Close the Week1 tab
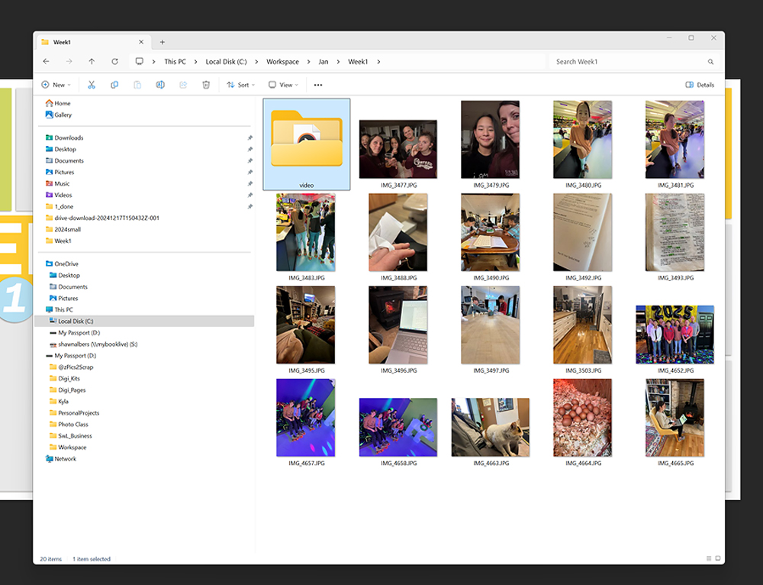This screenshot has height=585, width=763. click(141, 42)
